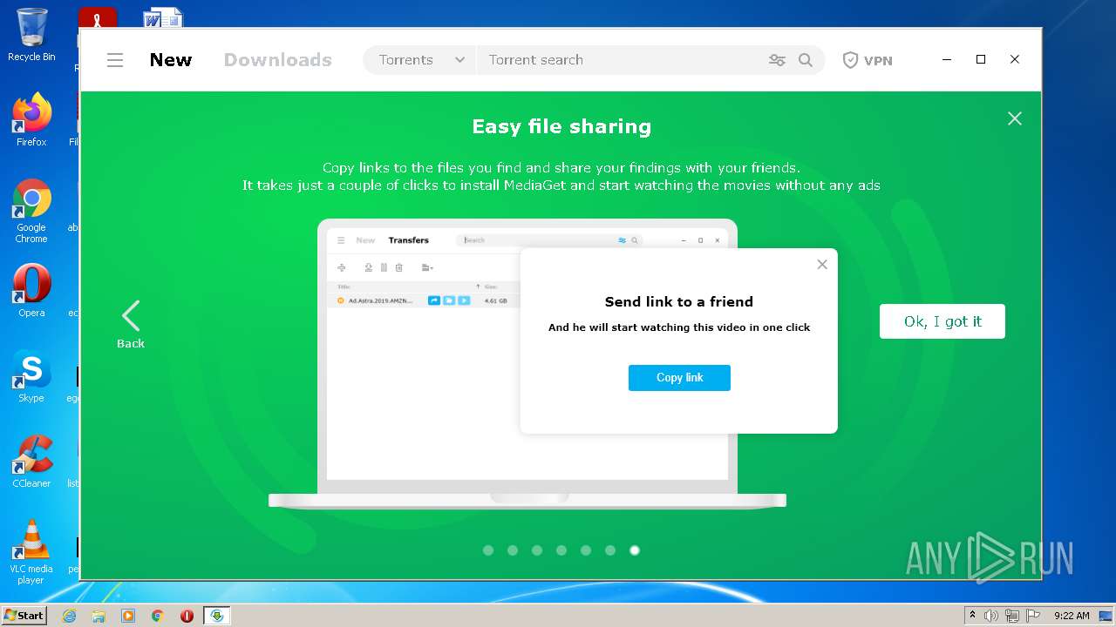Screen dimensions: 1116x627
Task: Show hidden system tray icons
Action: coord(972,616)
